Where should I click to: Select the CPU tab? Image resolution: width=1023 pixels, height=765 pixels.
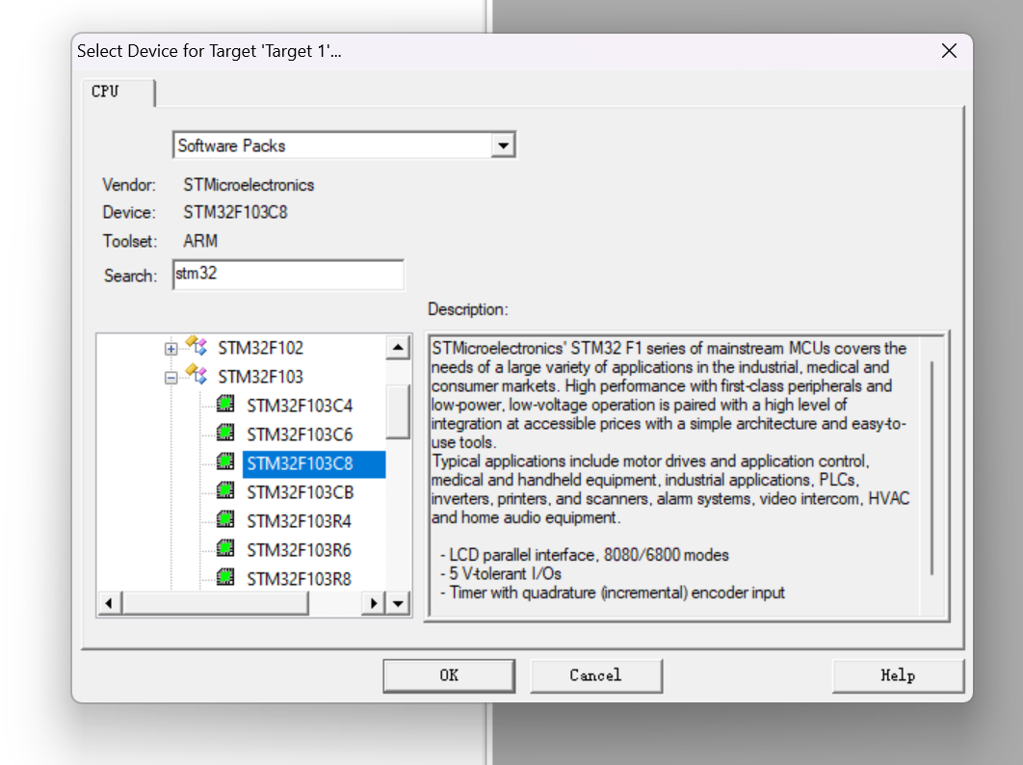click(118, 92)
